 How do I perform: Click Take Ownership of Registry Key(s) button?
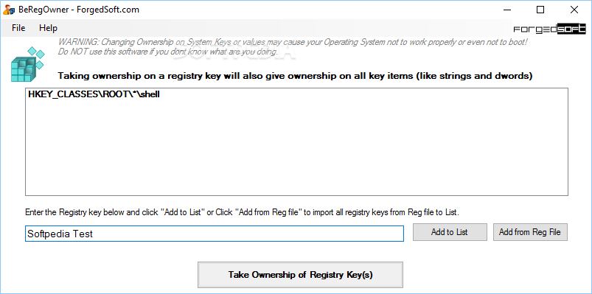click(300, 275)
